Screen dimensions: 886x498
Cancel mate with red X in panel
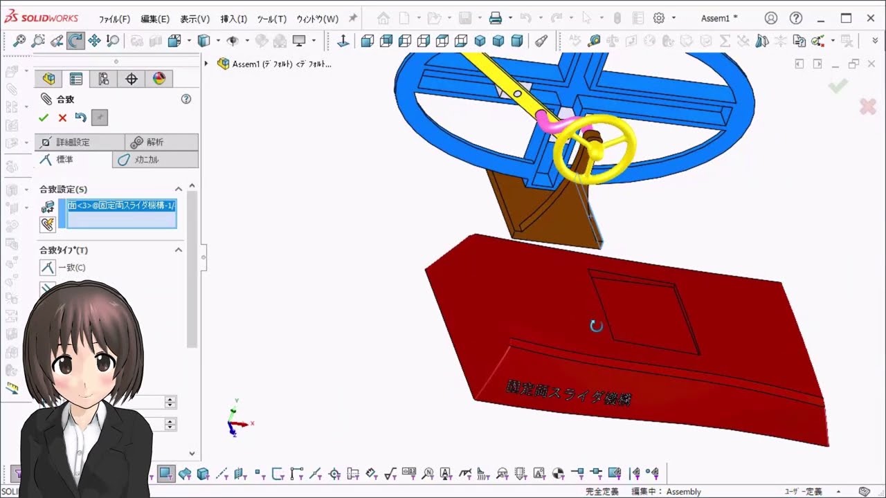click(x=62, y=118)
